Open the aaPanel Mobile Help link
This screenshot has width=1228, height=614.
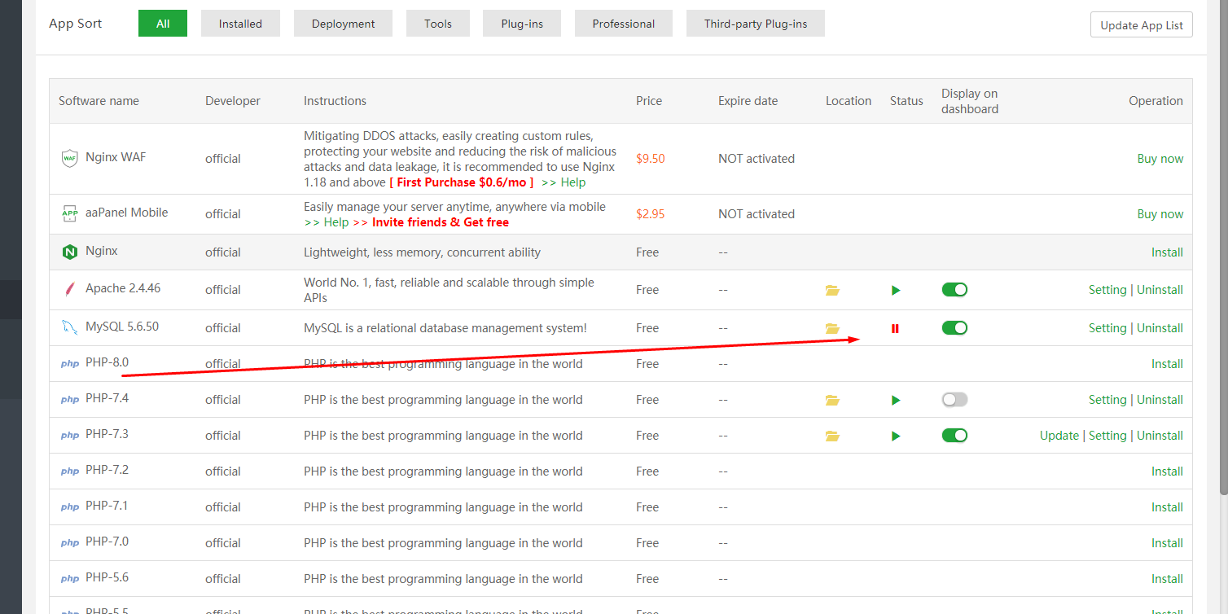(326, 222)
